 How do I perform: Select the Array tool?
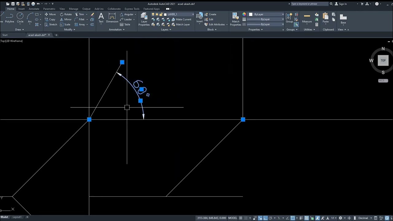(x=80, y=25)
